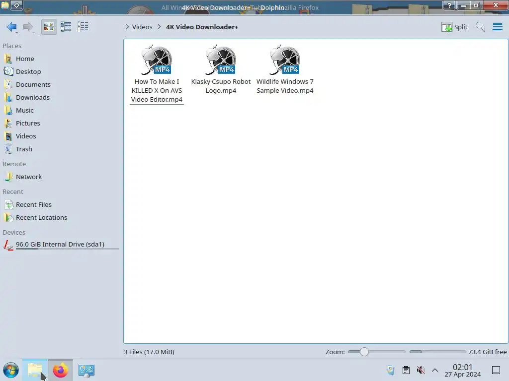This screenshot has width=509, height=381.
Task: Adjust the Zoom slider handle
Action: click(x=364, y=352)
